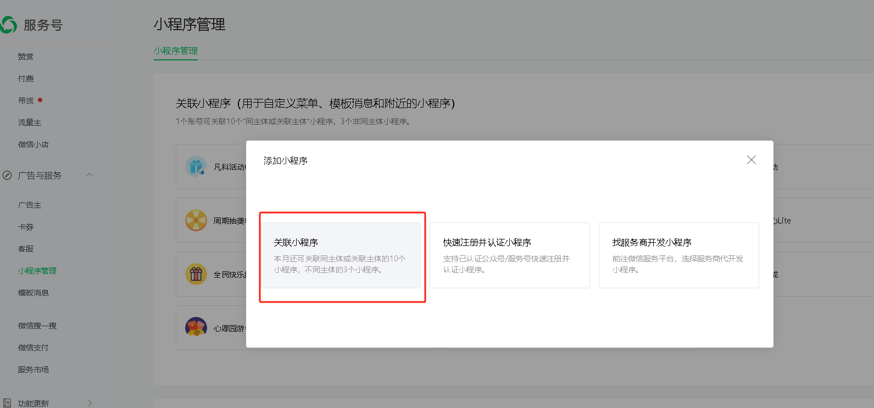The height and width of the screenshot is (408, 874).
Task: Click the red dot next to 带货
Action: pyautogui.click(x=40, y=100)
